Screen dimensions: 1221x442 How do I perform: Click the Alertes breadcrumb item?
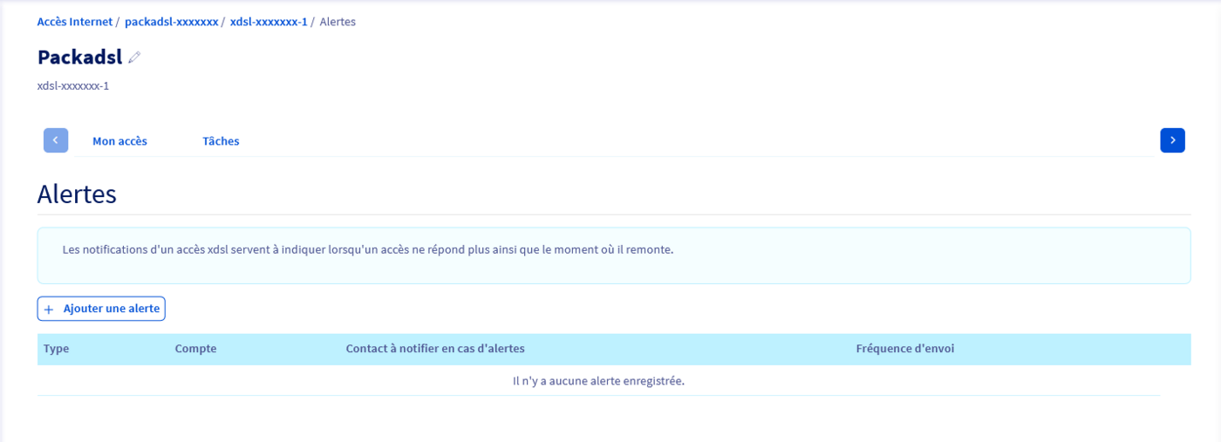click(x=338, y=22)
